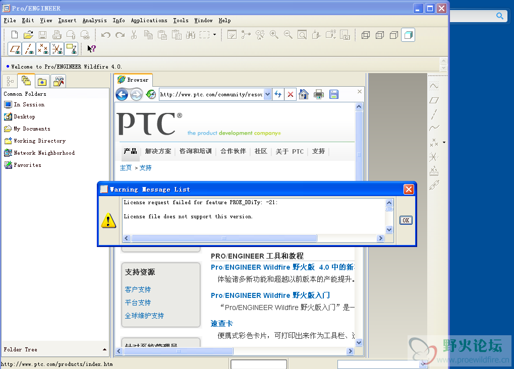The width and height of the screenshot is (514, 369).
Task: Open the 速查卡 link
Action: pos(221,324)
